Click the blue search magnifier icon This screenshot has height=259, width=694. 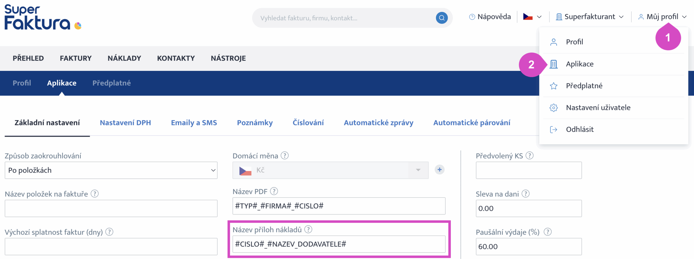point(442,18)
